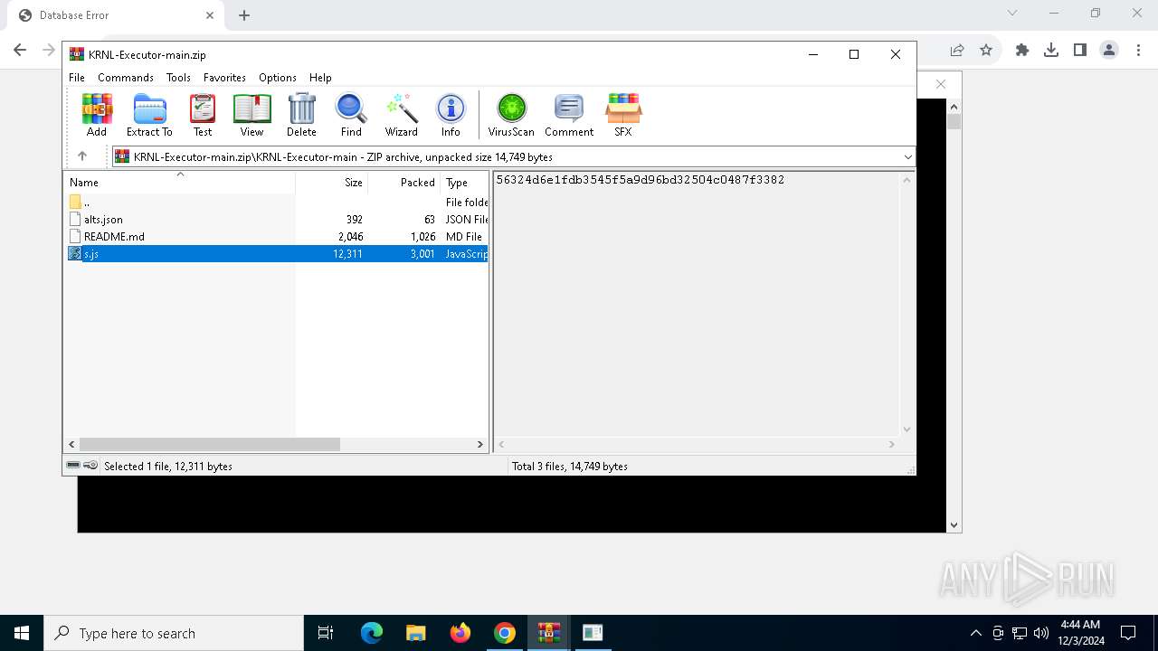This screenshot has width=1158, height=651.
Task: Toggle Chrome side panel icon
Action: pyautogui.click(x=1080, y=50)
